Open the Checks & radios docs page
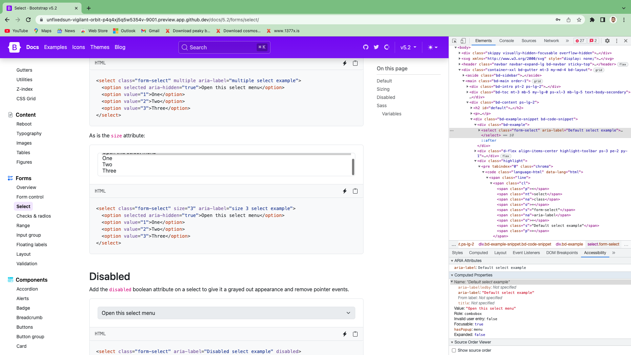Screen dimensions: 631x355 [34, 216]
